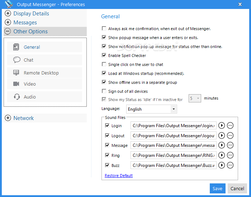Play the Buzz sound file
Viewport: 251px width, 197px height.
[222, 165]
